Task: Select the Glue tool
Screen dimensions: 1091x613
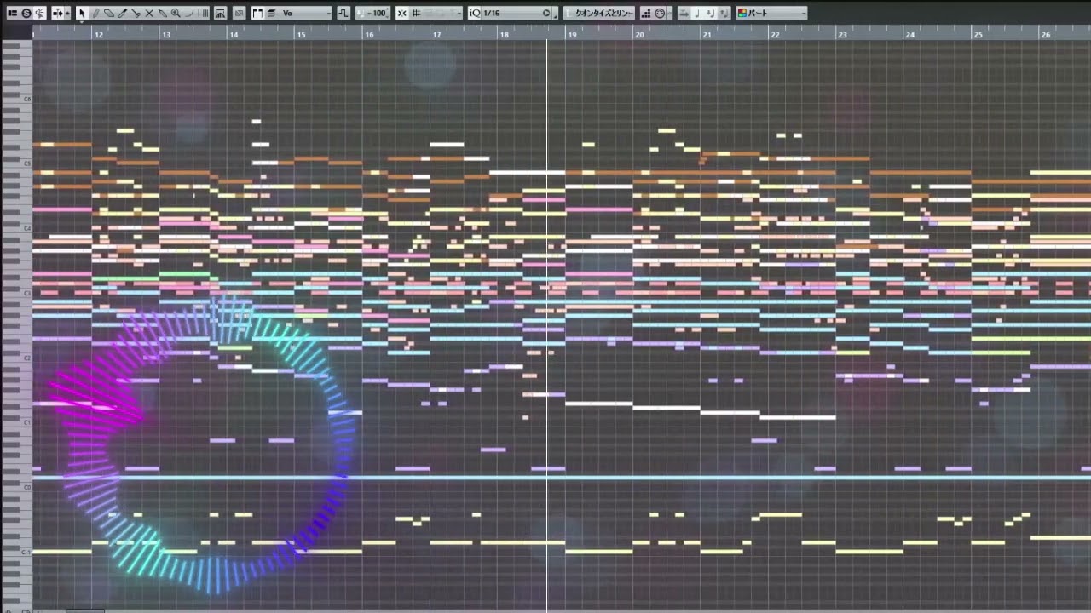Action: tap(162, 13)
